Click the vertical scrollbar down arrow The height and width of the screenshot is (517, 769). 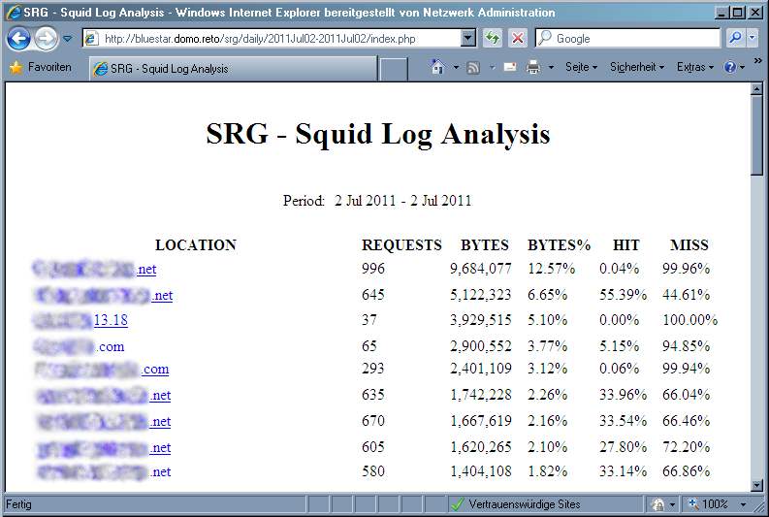(x=757, y=483)
